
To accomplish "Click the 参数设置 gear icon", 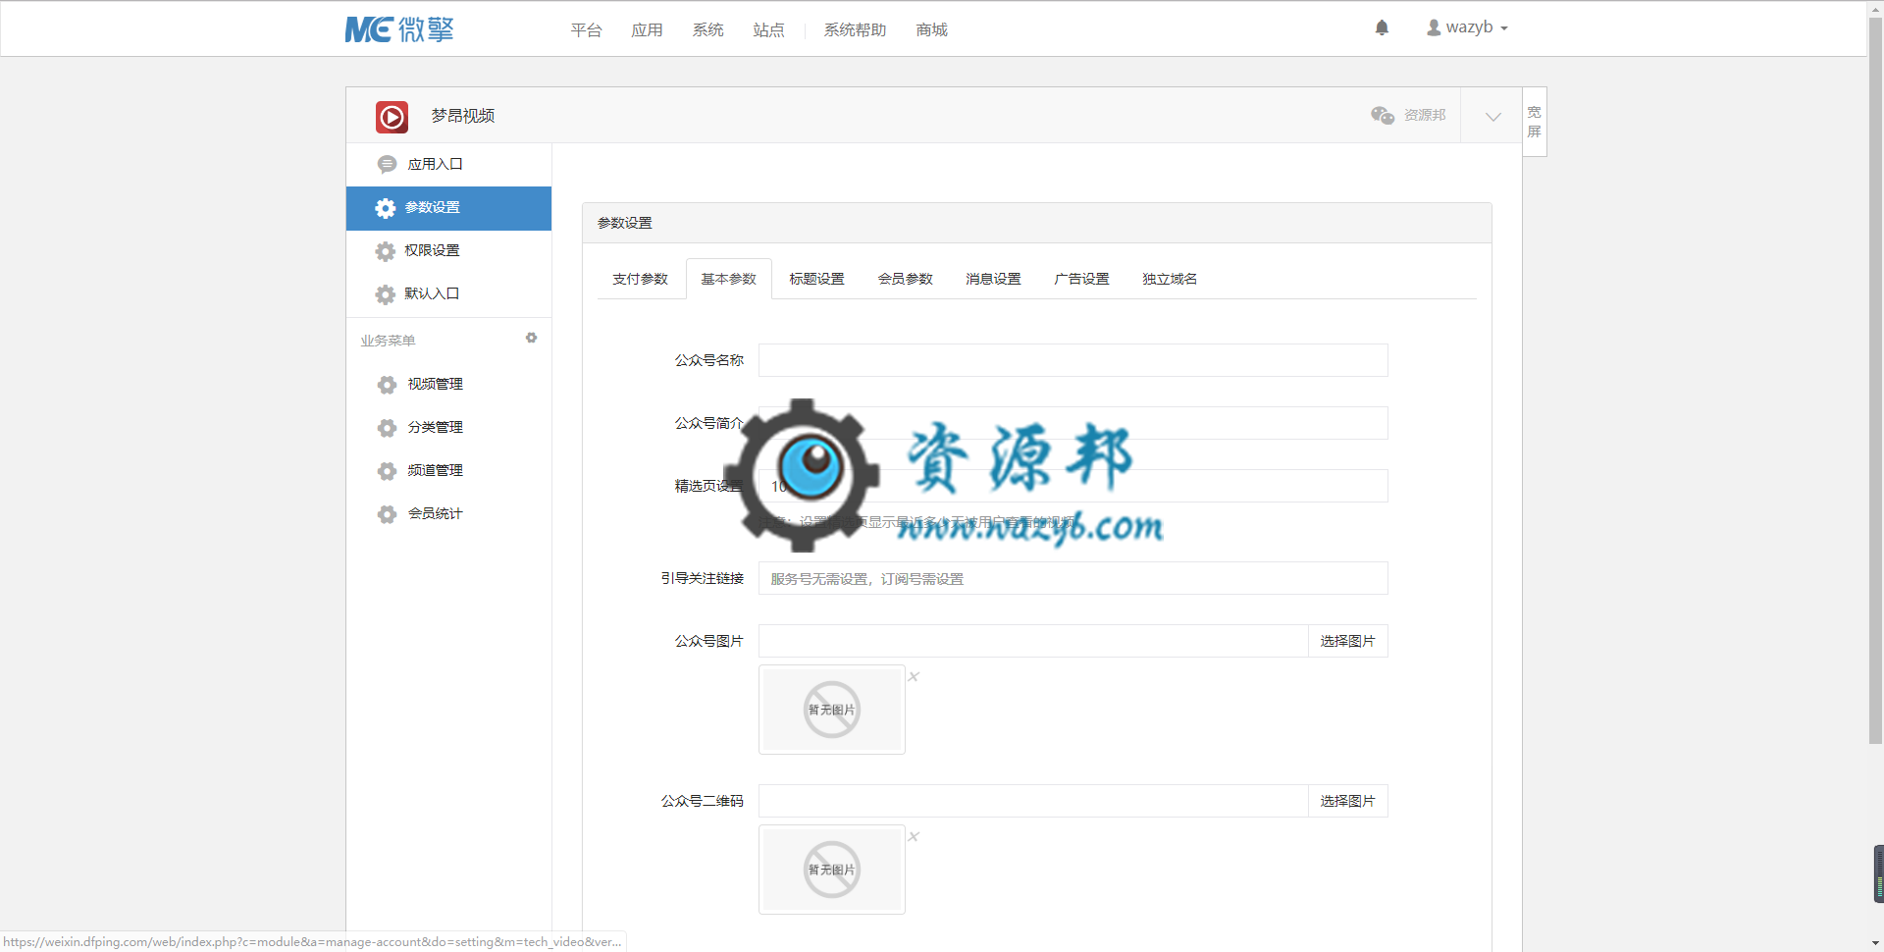I will pyautogui.click(x=386, y=208).
